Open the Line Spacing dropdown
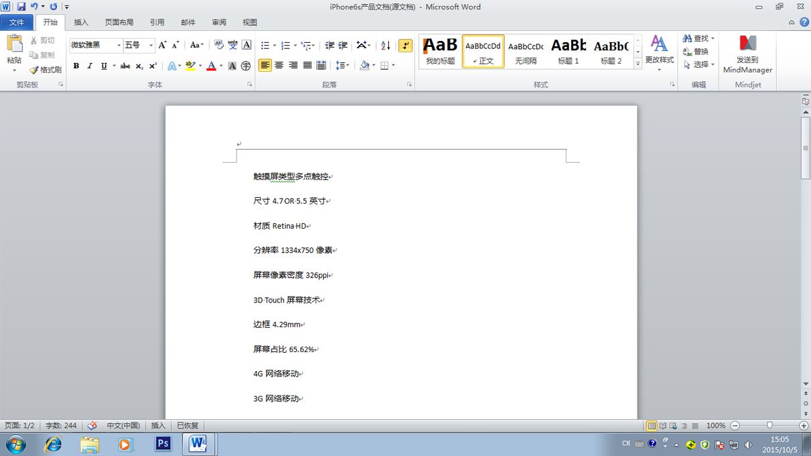Image resolution: width=811 pixels, height=456 pixels. (342, 66)
